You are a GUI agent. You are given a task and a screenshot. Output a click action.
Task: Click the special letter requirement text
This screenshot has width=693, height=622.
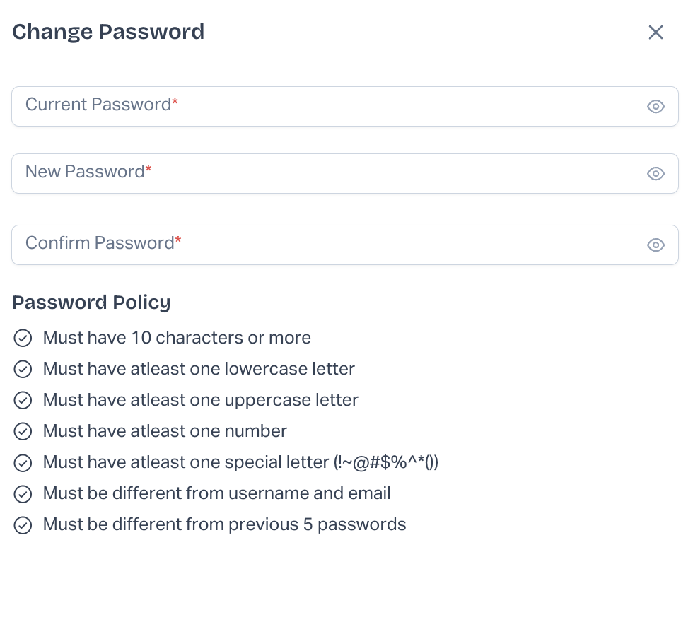coord(240,462)
